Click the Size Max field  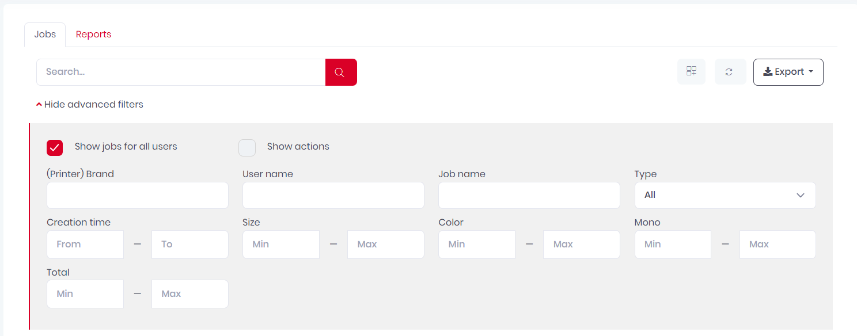386,245
